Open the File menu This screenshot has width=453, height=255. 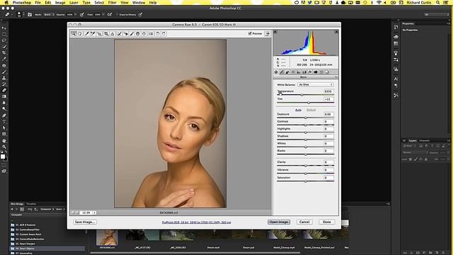(x=38, y=3)
